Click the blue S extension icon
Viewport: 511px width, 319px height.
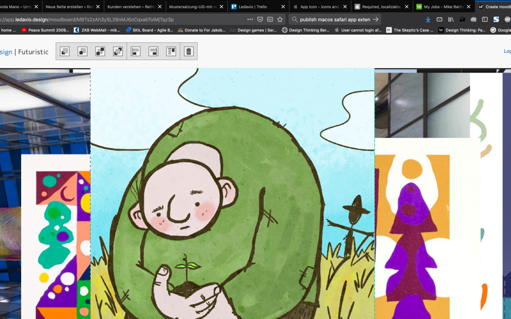(x=496, y=20)
